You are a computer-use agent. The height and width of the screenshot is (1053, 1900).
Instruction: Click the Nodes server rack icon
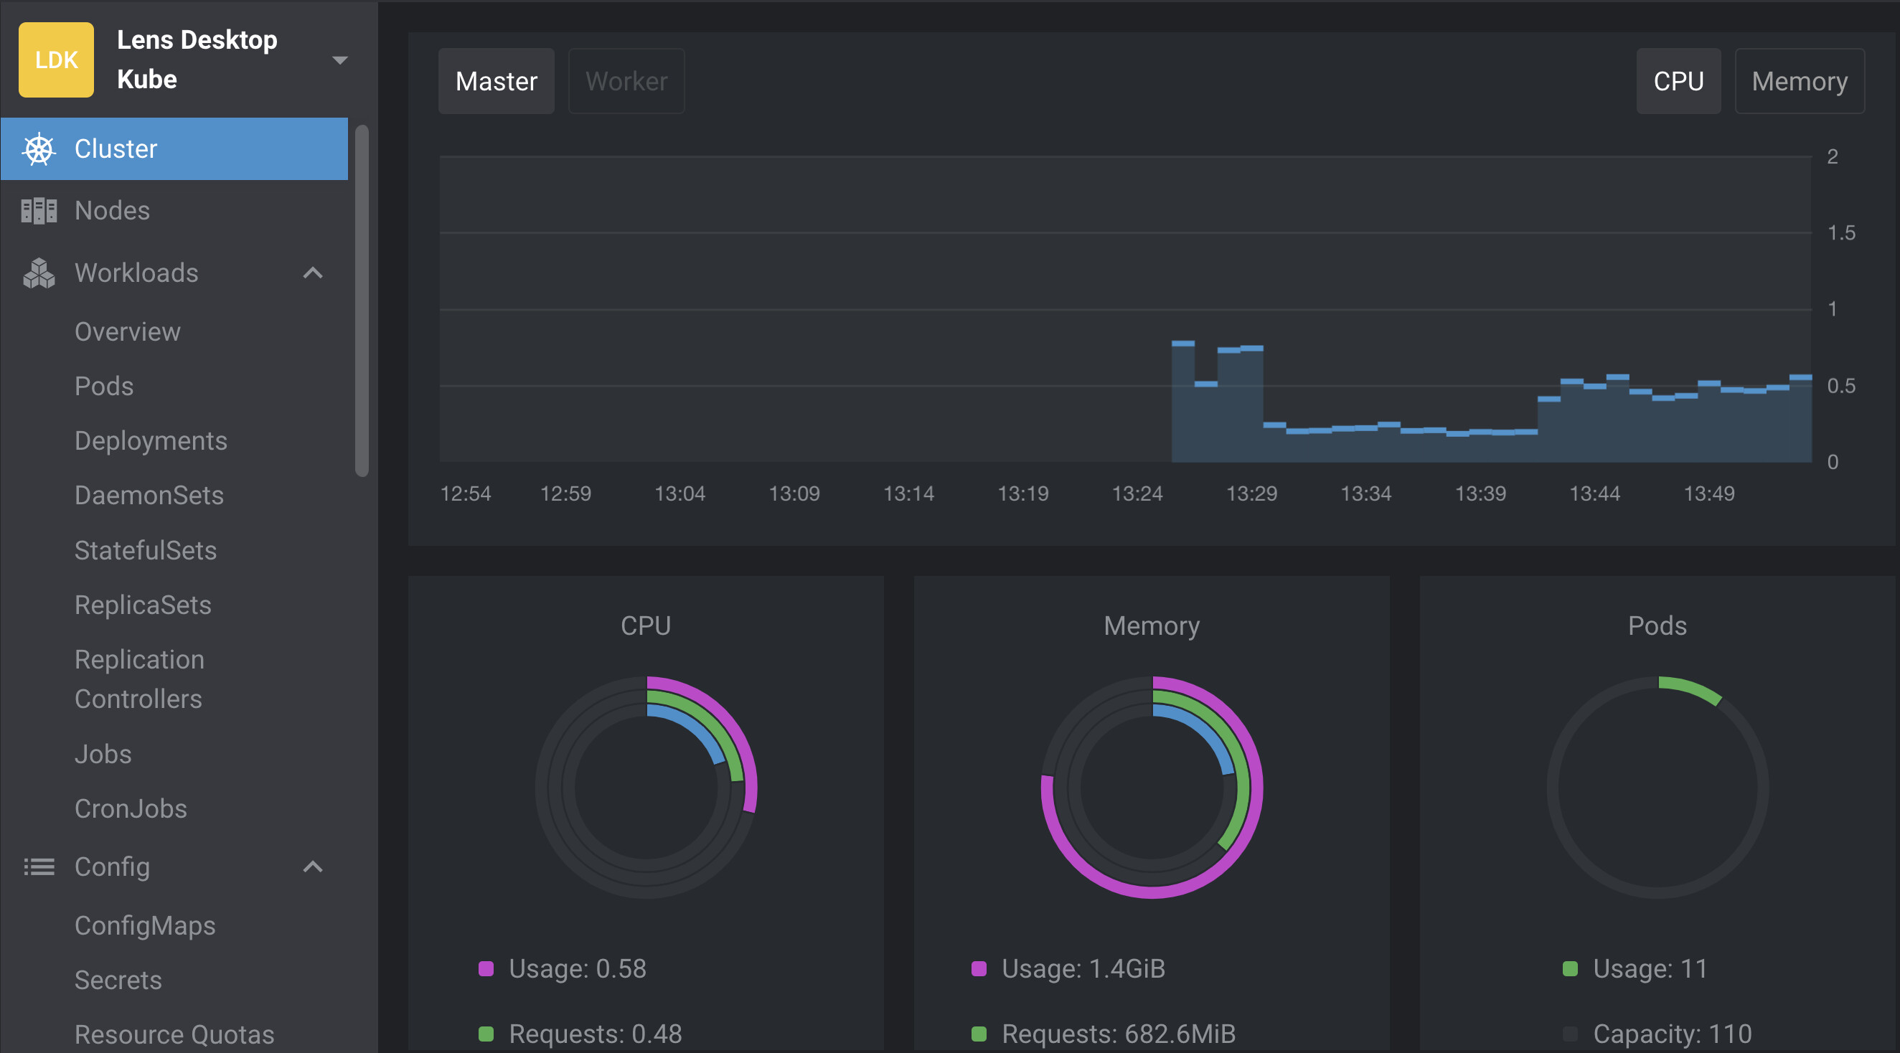click(x=38, y=211)
